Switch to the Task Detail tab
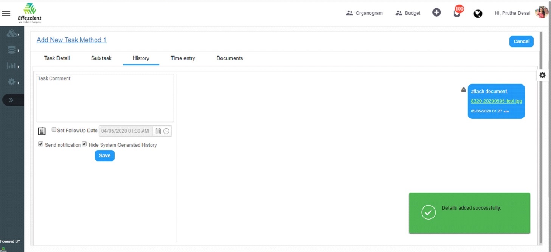 57,58
